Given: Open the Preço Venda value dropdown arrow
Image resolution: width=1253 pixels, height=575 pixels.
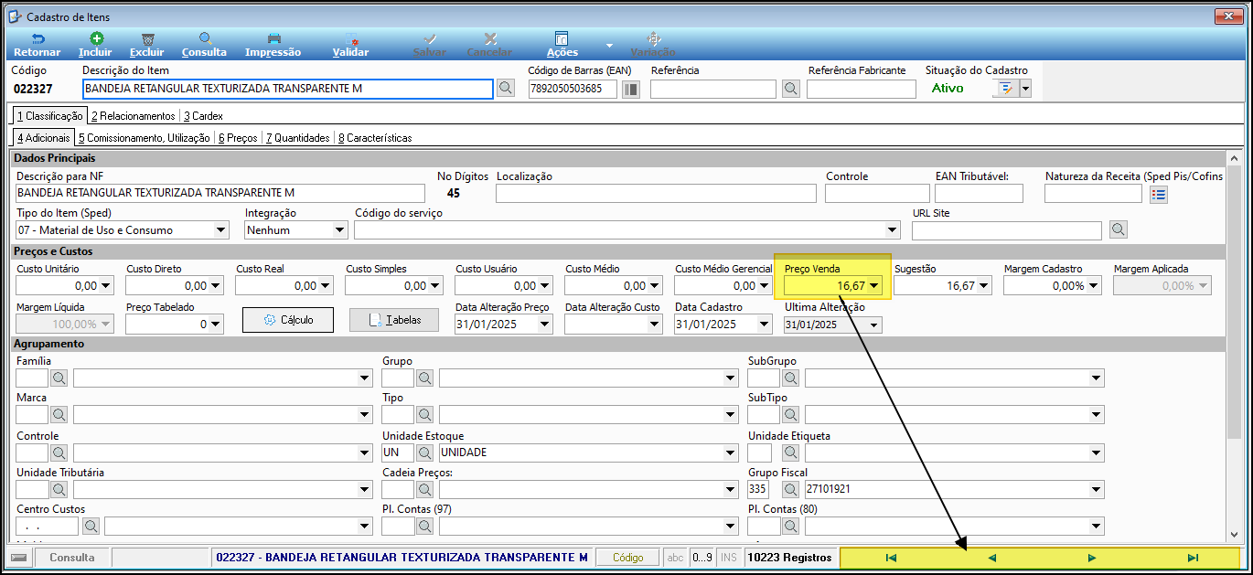Looking at the screenshot, I should point(874,286).
